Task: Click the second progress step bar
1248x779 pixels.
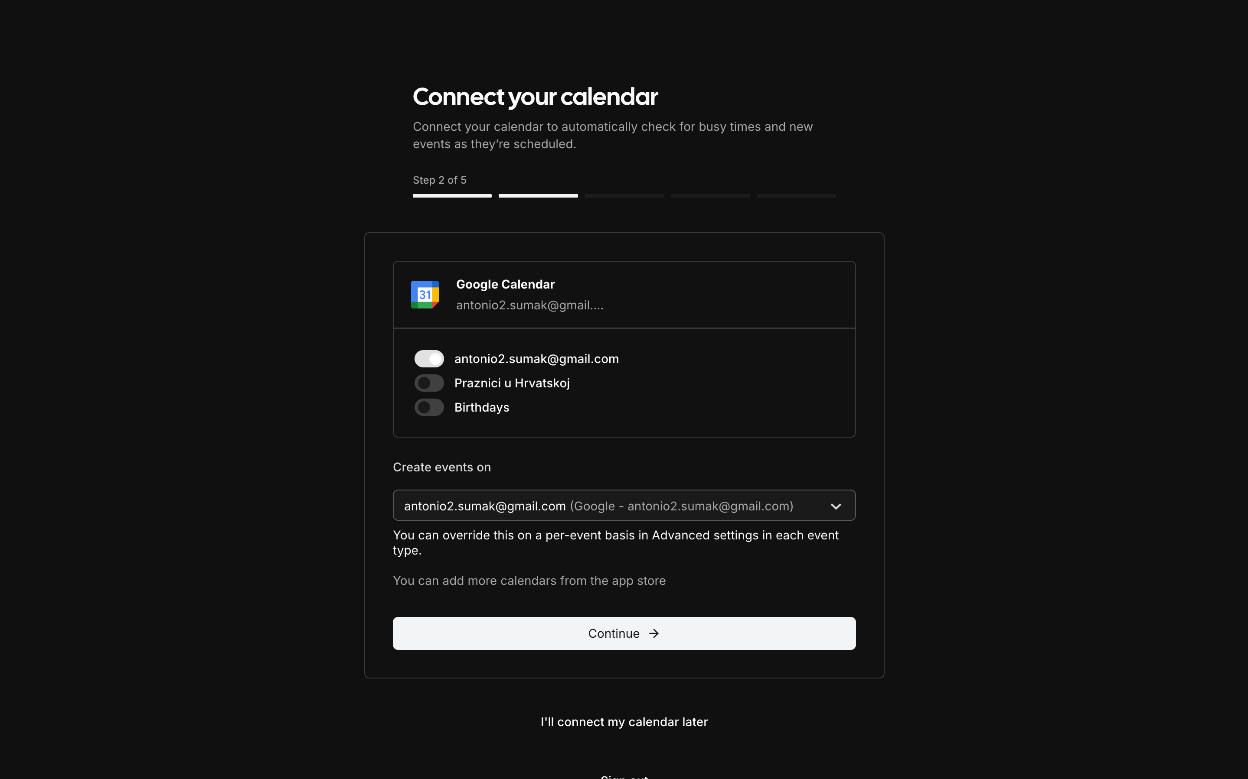Action: [x=538, y=196]
